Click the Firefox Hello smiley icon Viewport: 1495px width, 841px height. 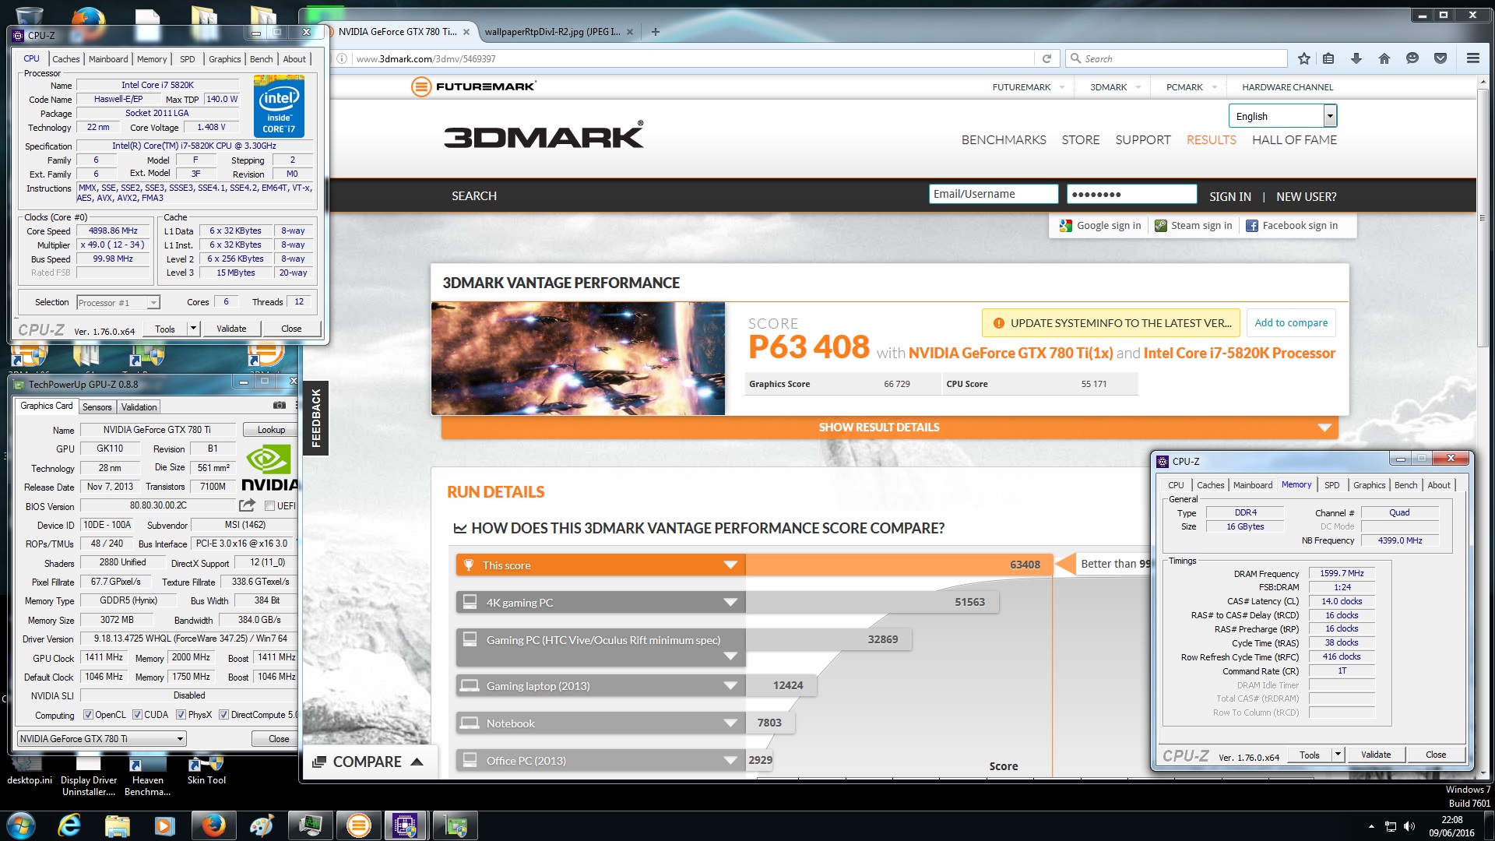pyautogui.click(x=1412, y=58)
